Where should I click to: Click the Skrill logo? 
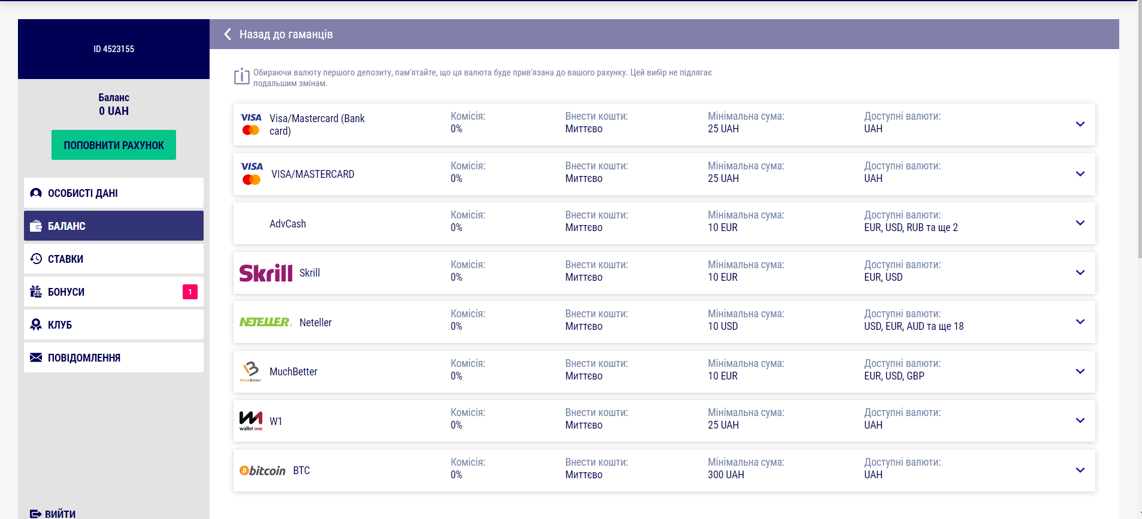[266, 273]
